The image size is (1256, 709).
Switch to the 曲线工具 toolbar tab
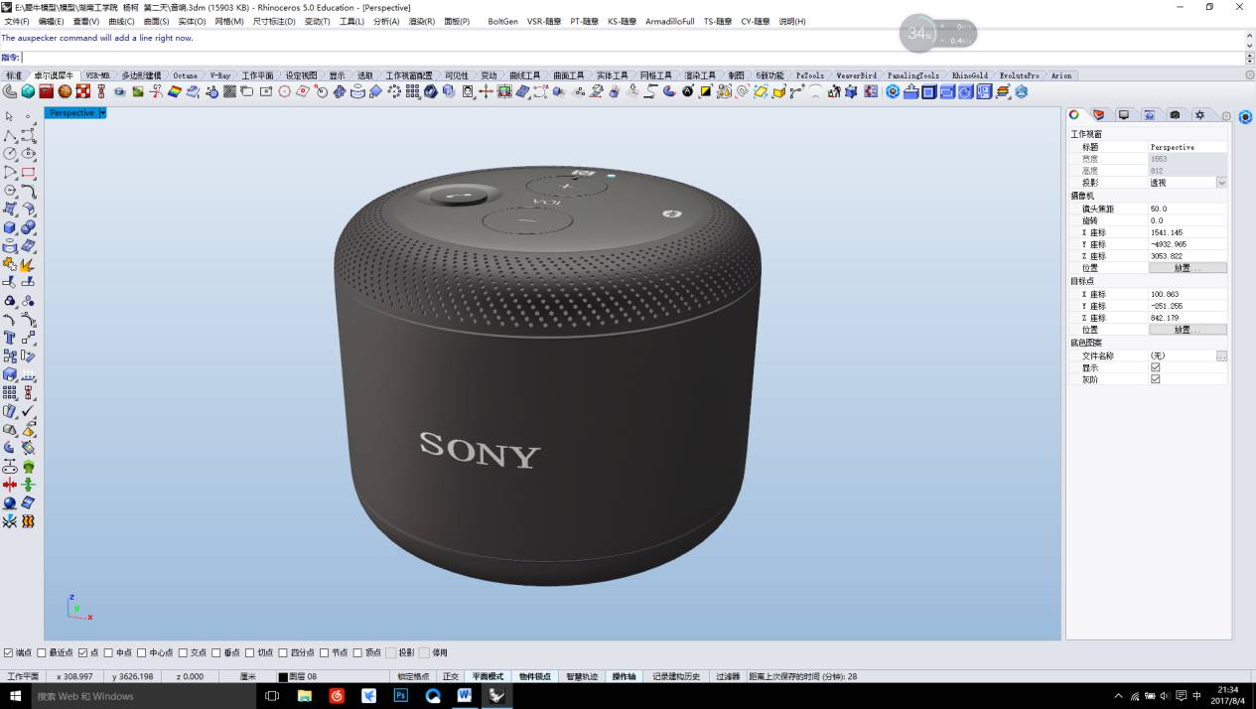tap(524, 75)
